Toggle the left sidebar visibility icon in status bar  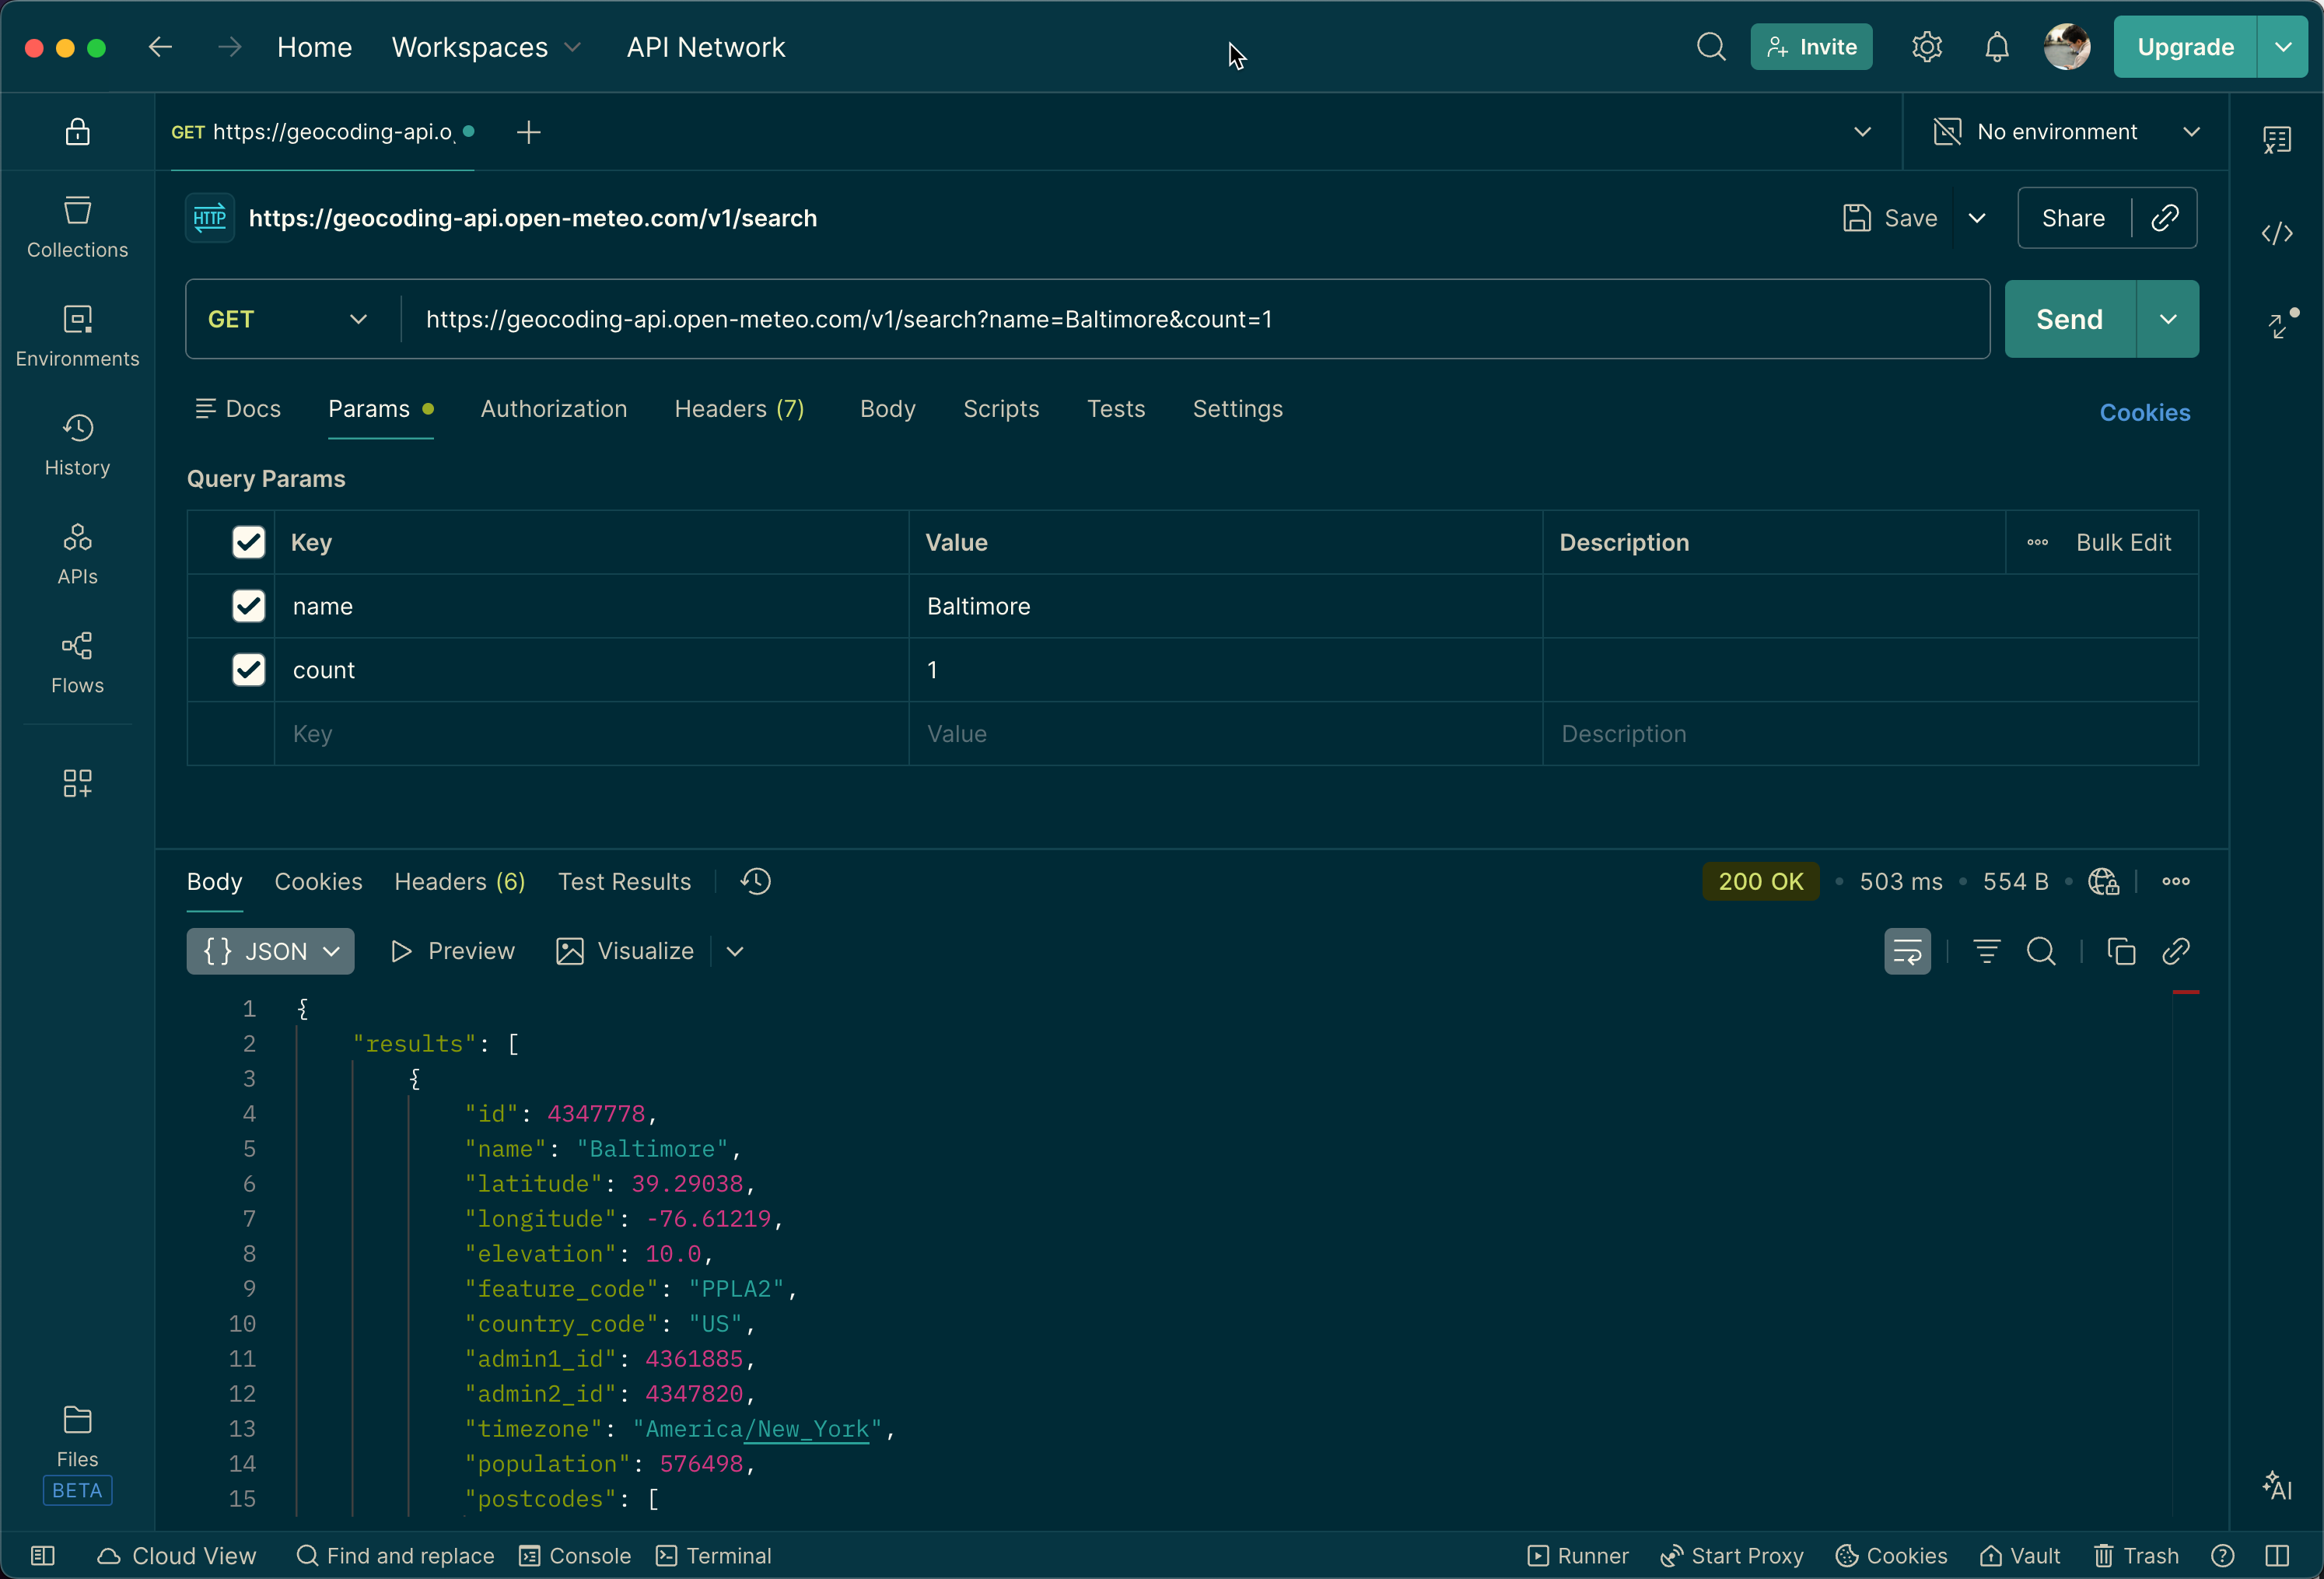tap(43, 1556)
